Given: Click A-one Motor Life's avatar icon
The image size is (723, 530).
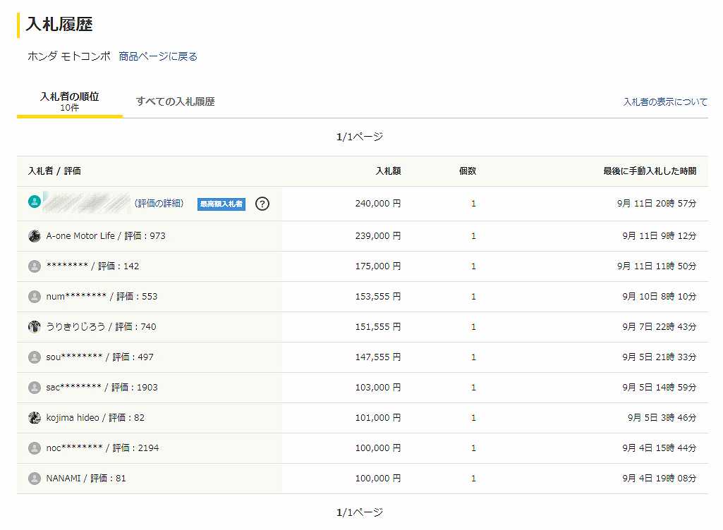Looking at the screenshot, I should 34,236.
